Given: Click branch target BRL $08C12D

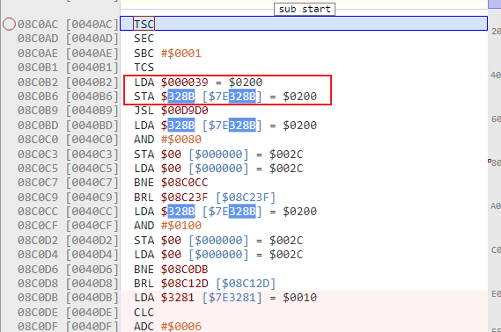Looking at the screenshot, I should coord(184,283).
